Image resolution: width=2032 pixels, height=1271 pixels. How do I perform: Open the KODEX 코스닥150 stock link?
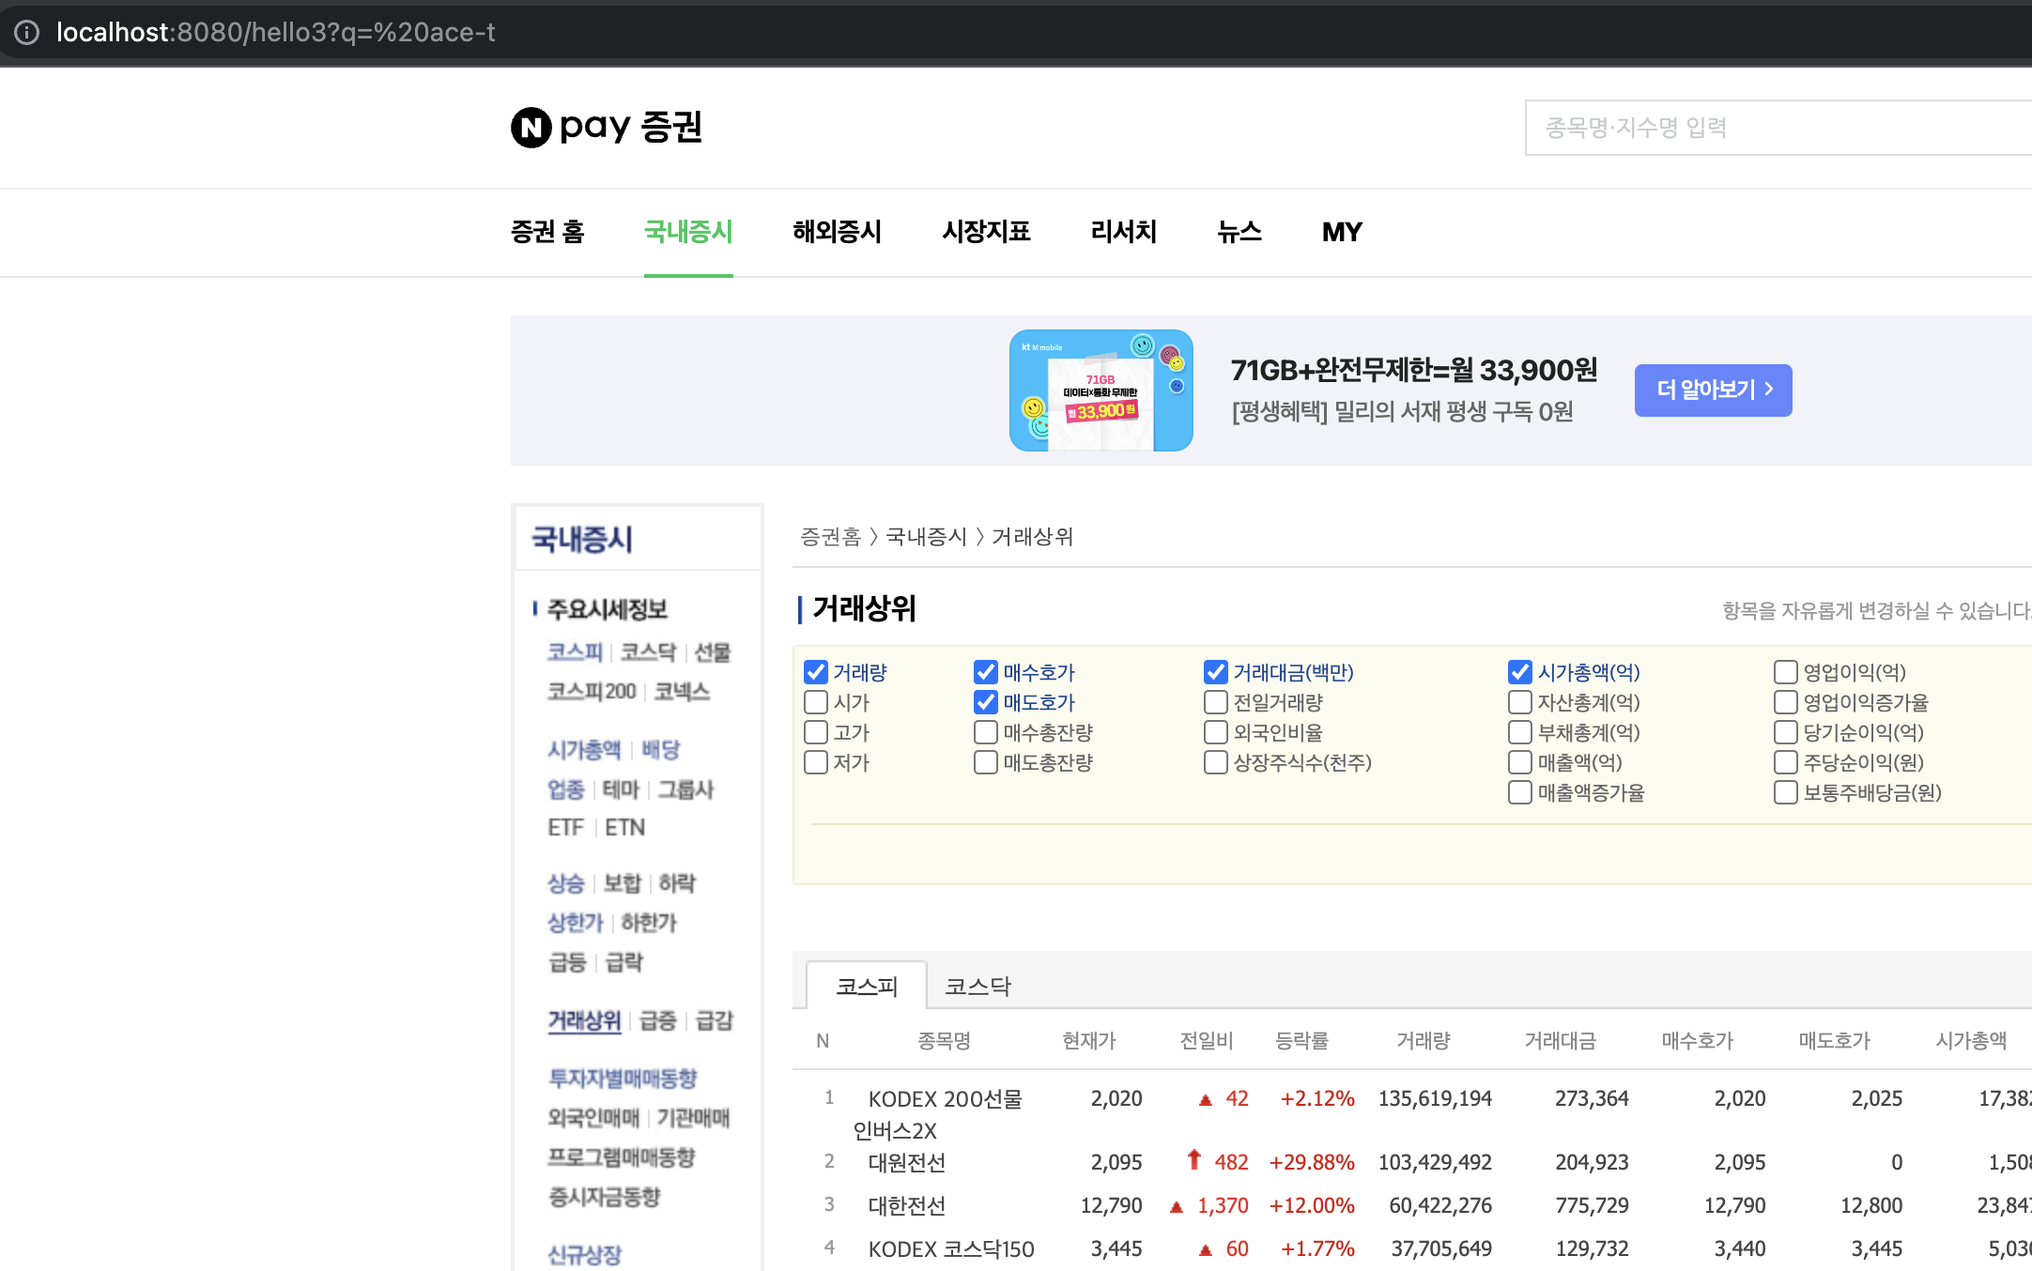pos(950,1249)
